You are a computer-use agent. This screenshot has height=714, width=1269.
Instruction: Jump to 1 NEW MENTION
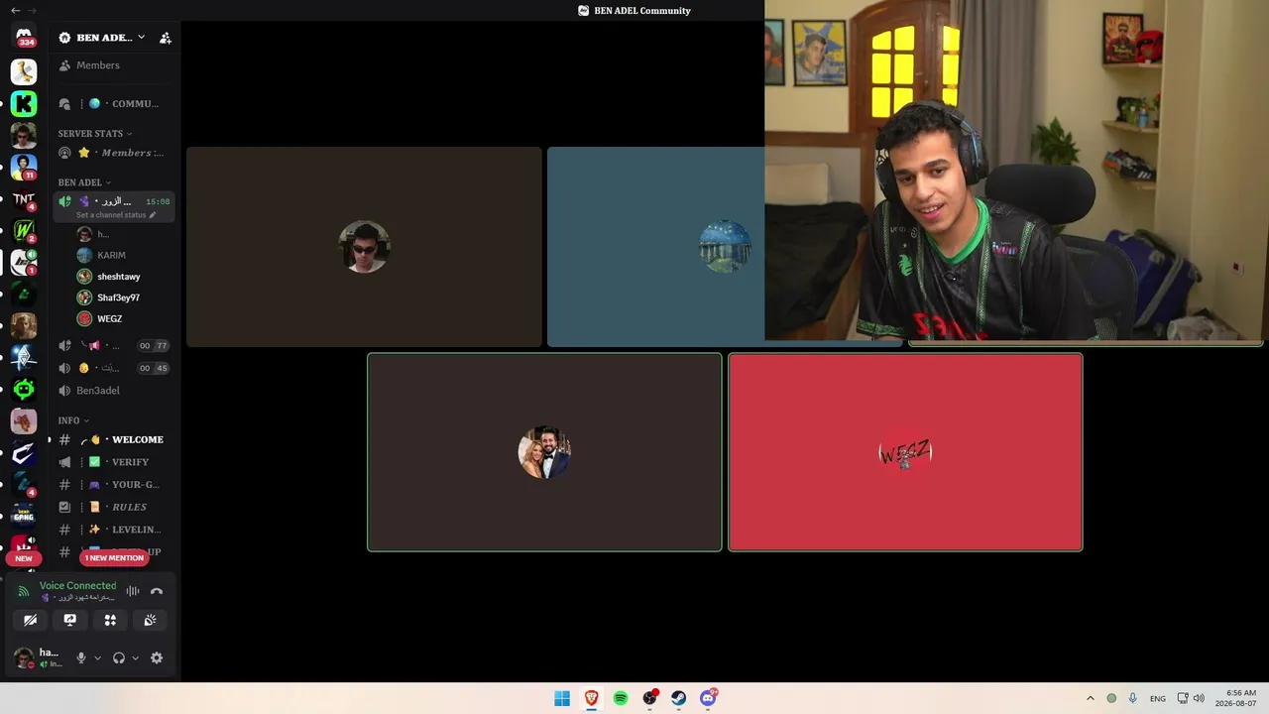114,558
